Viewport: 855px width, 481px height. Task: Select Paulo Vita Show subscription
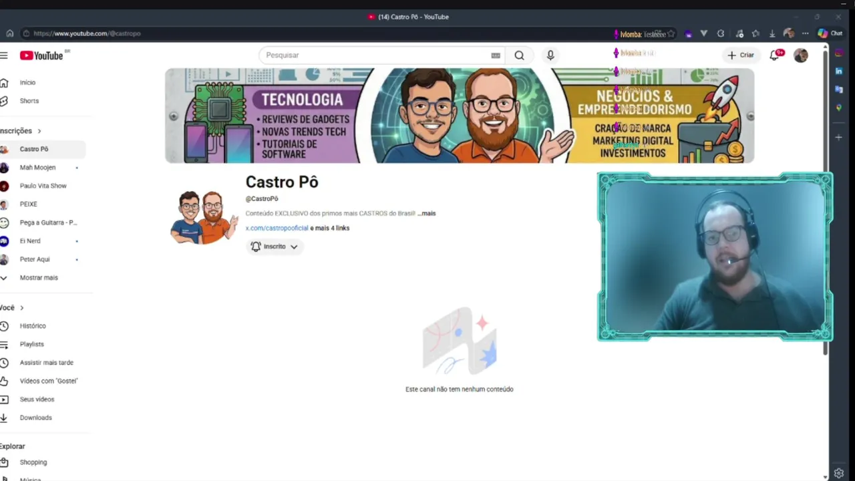(43, 186)
